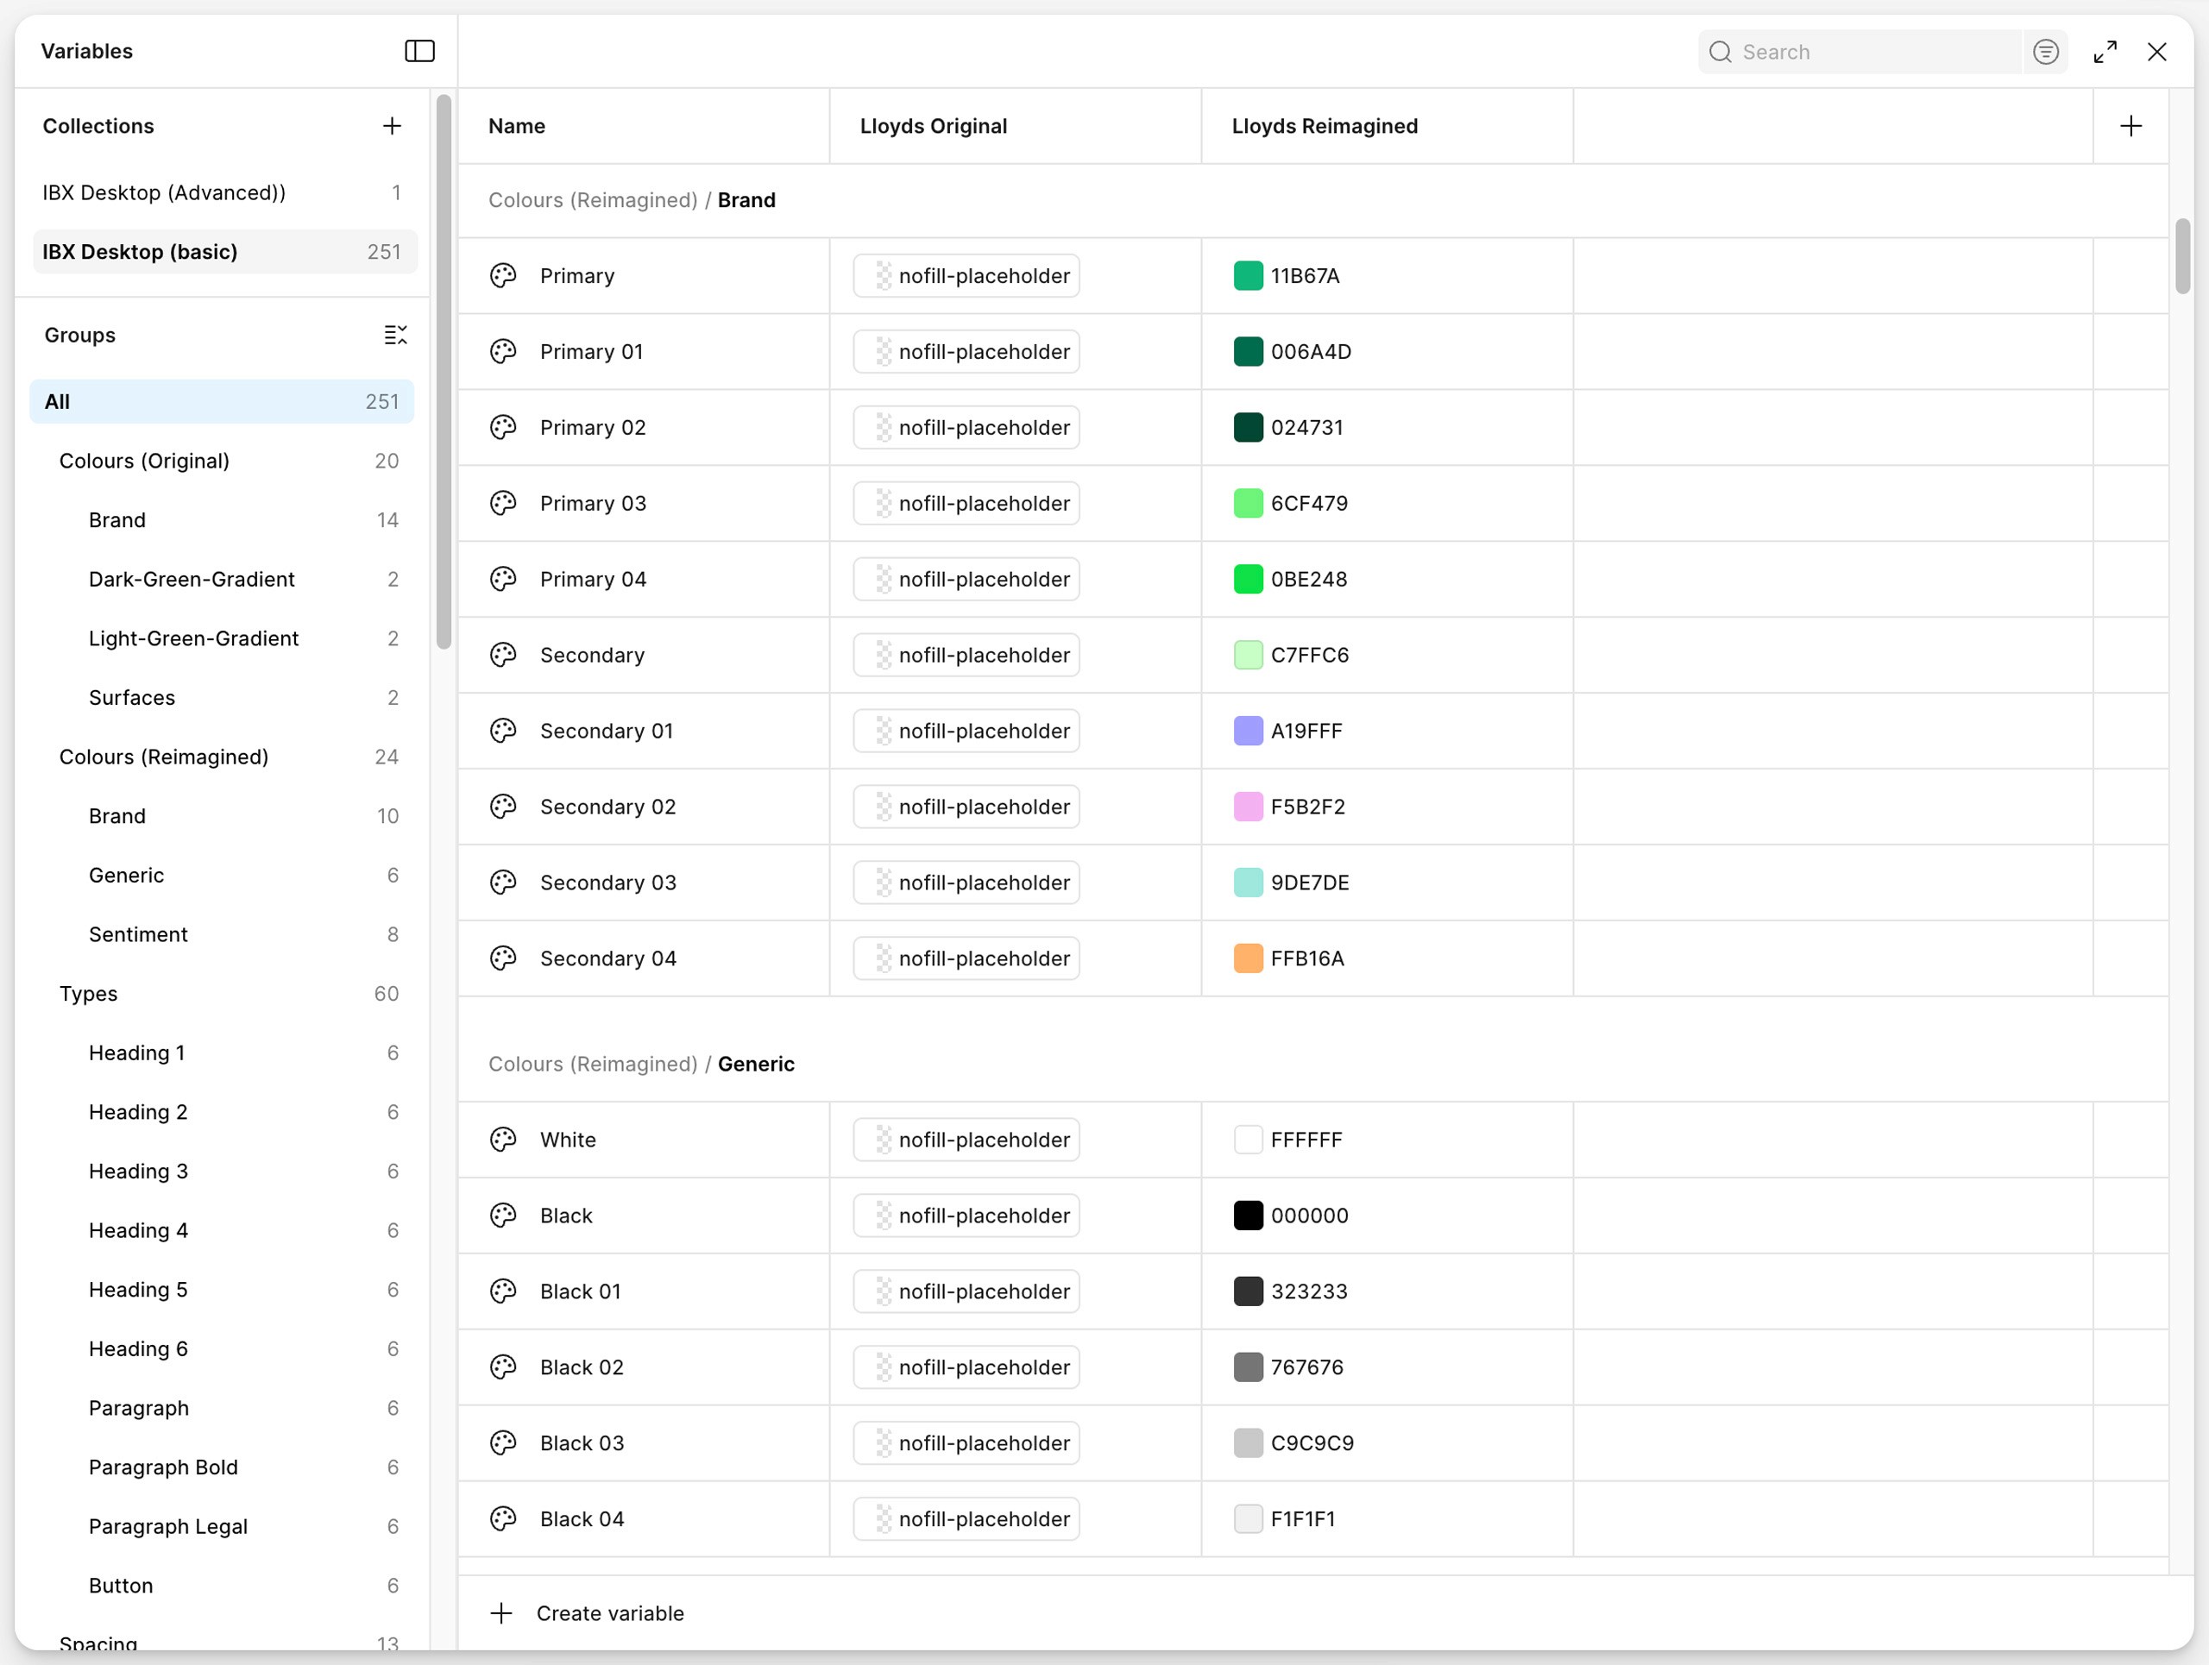
Task: Open the search filter options icon
Action: tap(2045, 52)
